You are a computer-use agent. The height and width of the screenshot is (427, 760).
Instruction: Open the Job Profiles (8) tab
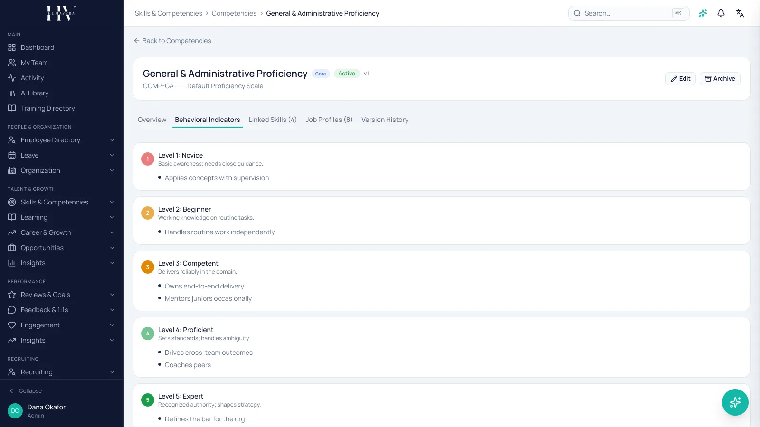329,120
